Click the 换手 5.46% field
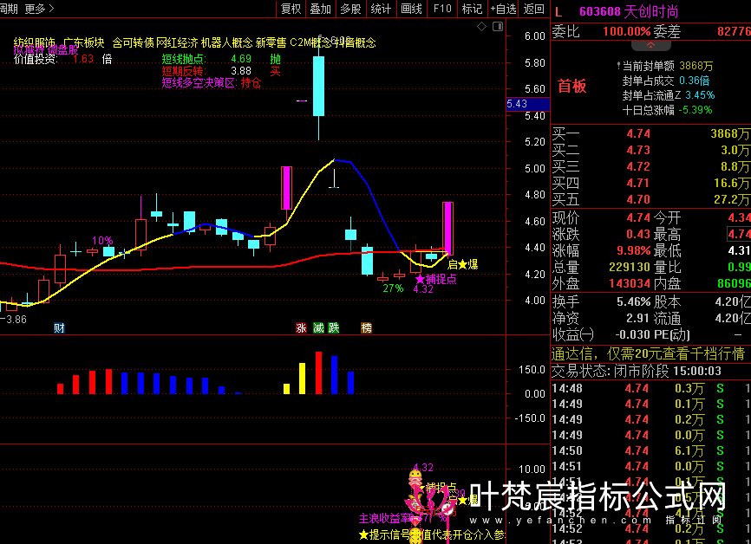The height and width of the screenshot is (544, 751). [x=602, y=302]
